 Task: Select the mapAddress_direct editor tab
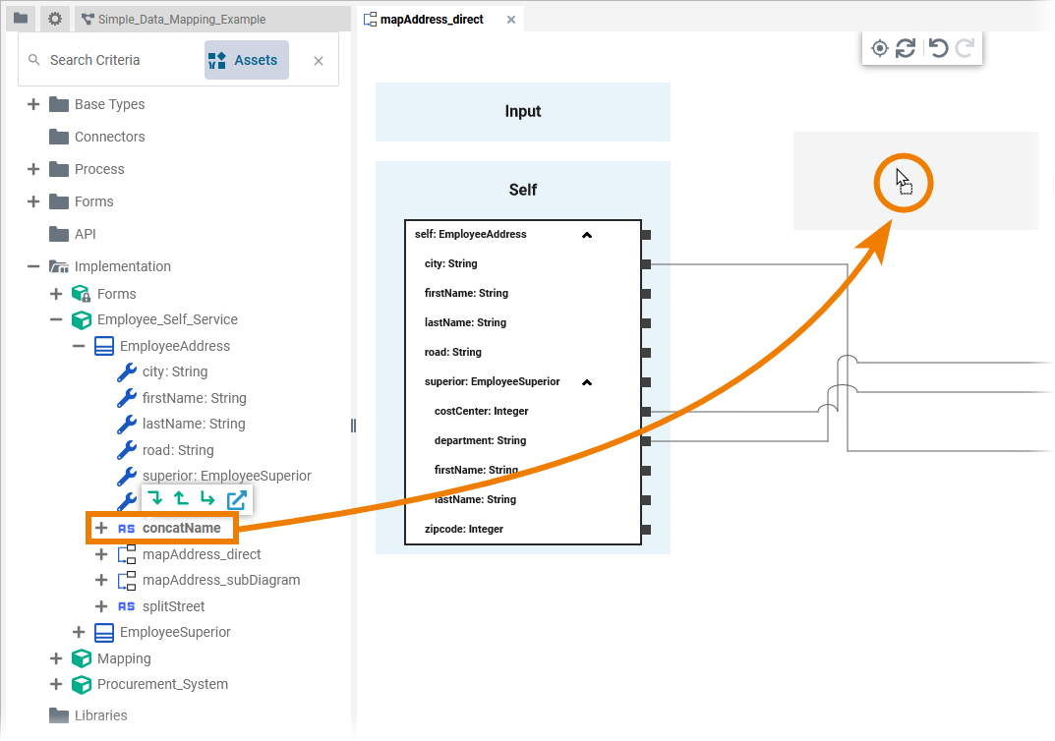click(432, 19)
